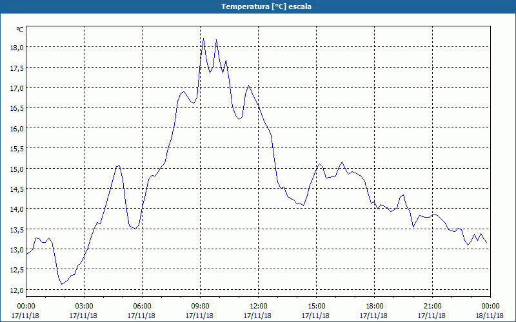This screenshot has height=322, width=516.
Task: Click the 16,5 y-axis label
Action: click(x=17, y=108)
